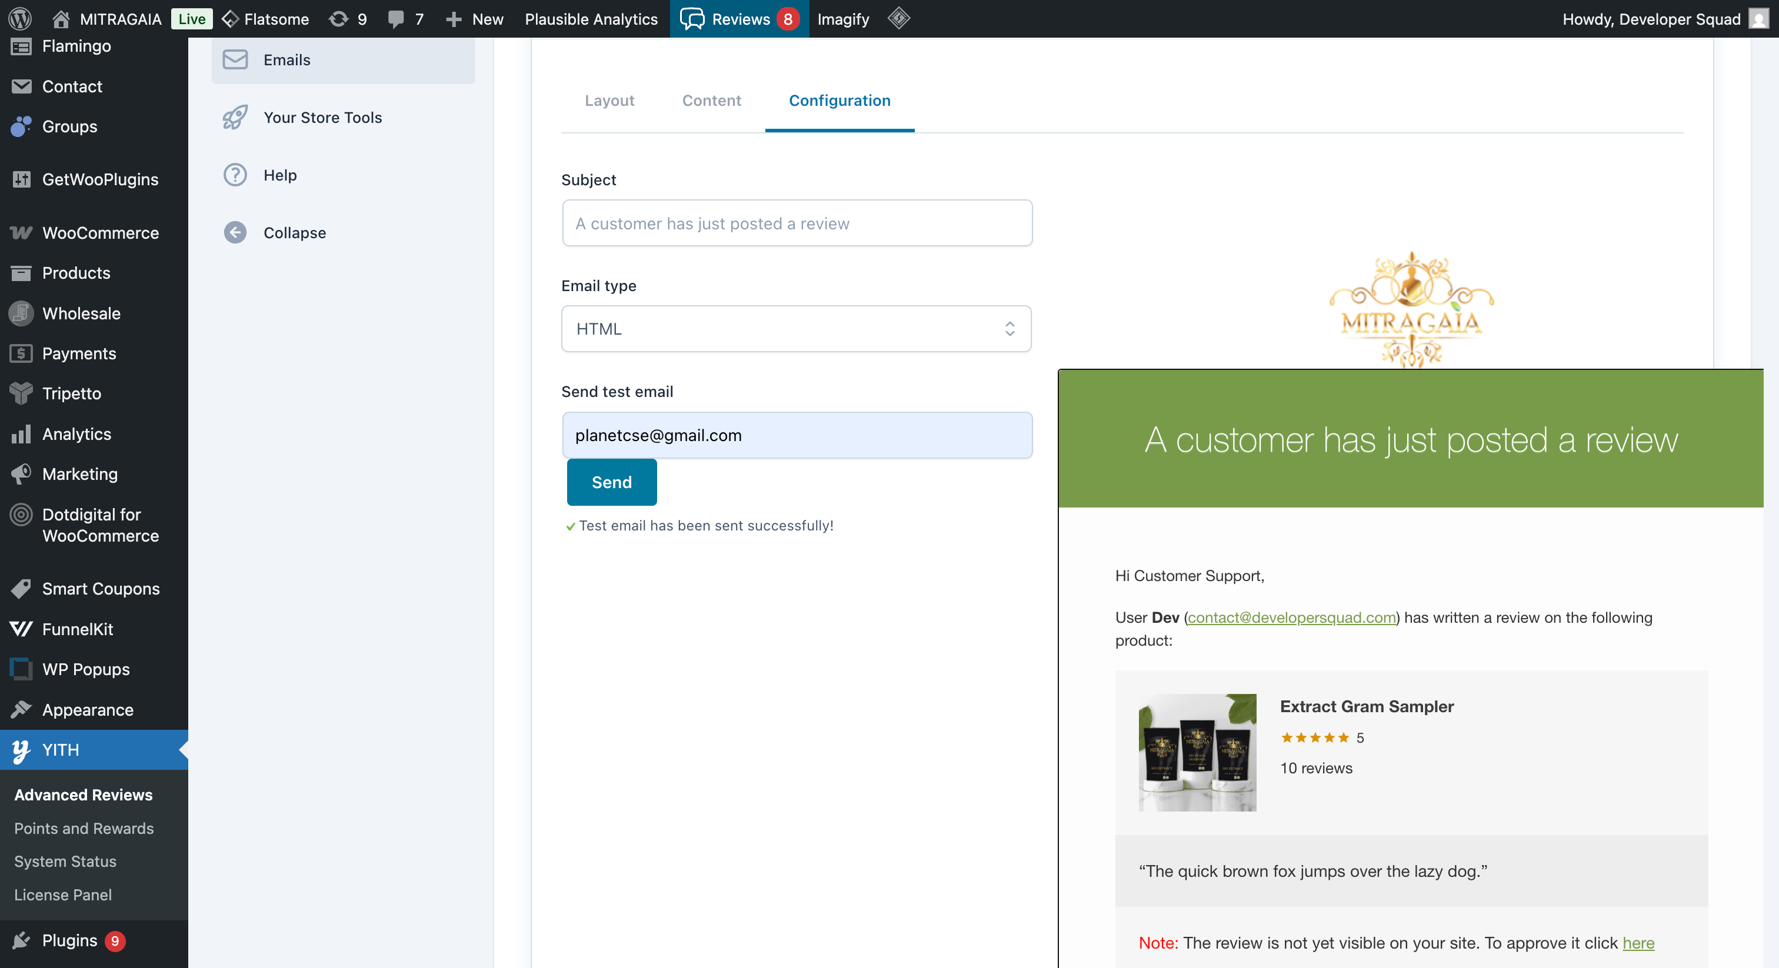The height and width of the screenshot is (968, 1779).
Task: Click the Analytics bar chart icon
Action: click(21, 433)
